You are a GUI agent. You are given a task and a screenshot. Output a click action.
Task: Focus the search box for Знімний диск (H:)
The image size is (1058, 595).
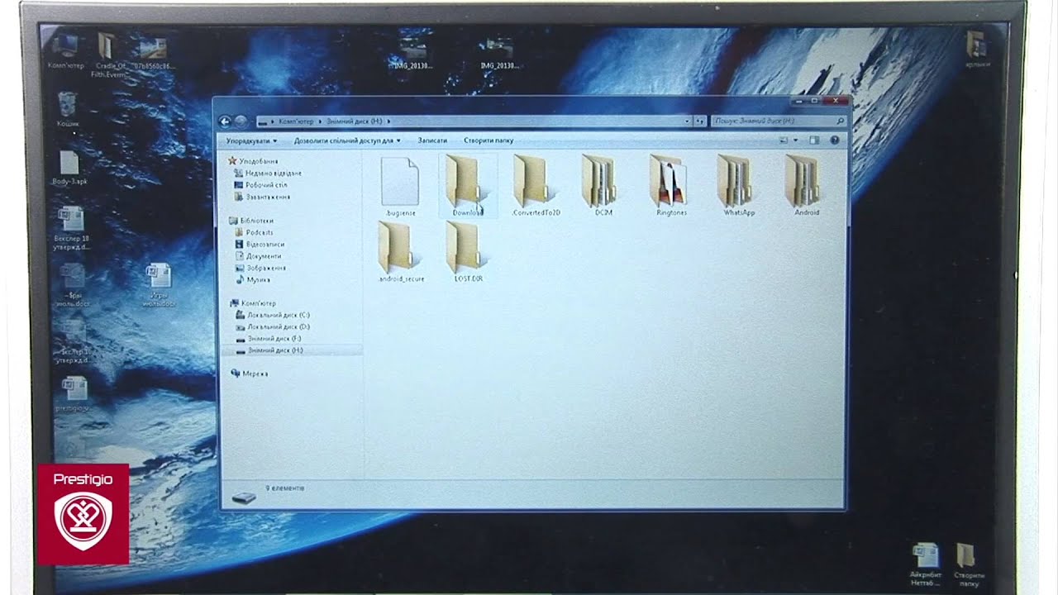click(779, 121)
